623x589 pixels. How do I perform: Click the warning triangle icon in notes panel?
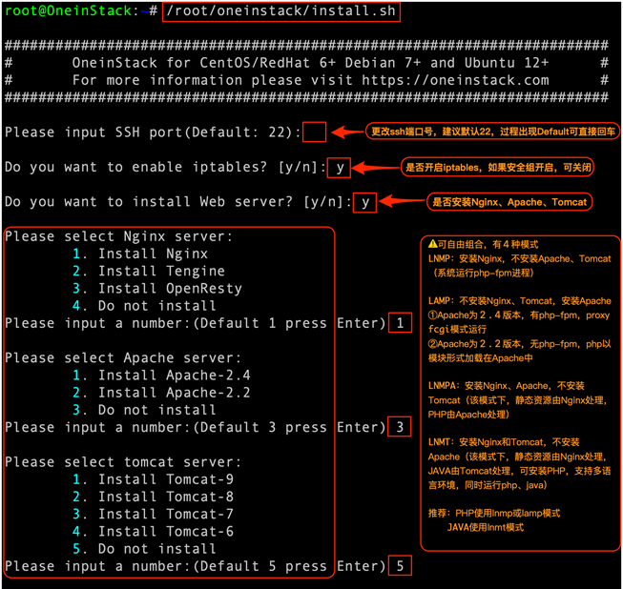(x=432, y=244)
